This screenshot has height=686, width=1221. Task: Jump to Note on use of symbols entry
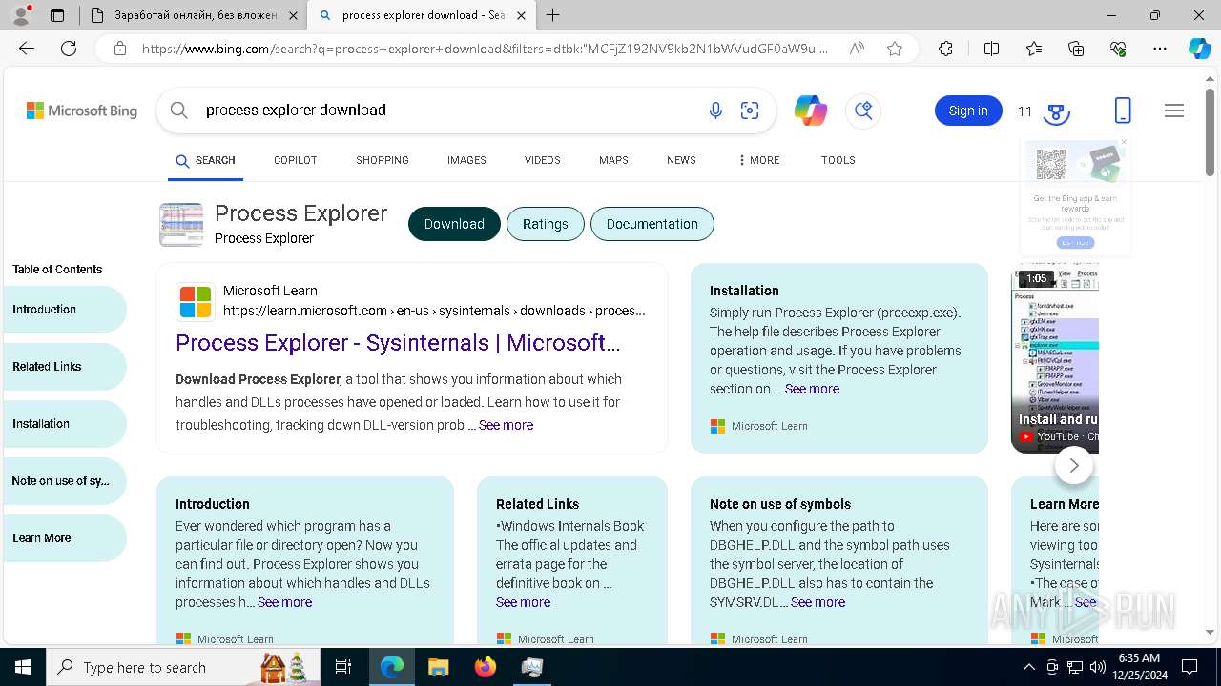pos(63,481)
